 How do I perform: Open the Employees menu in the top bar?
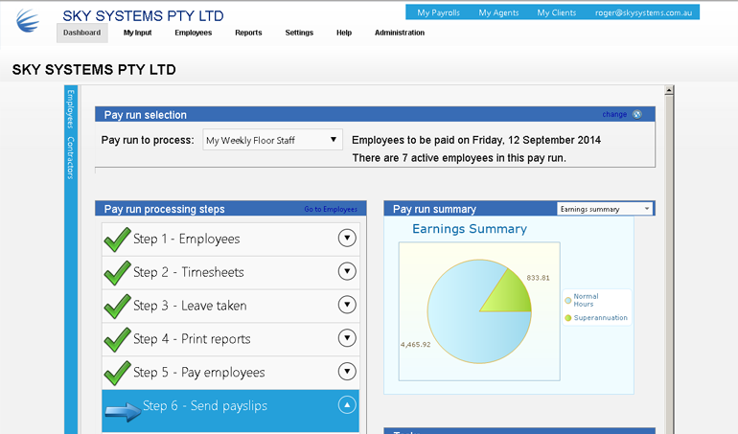[193, 33]
